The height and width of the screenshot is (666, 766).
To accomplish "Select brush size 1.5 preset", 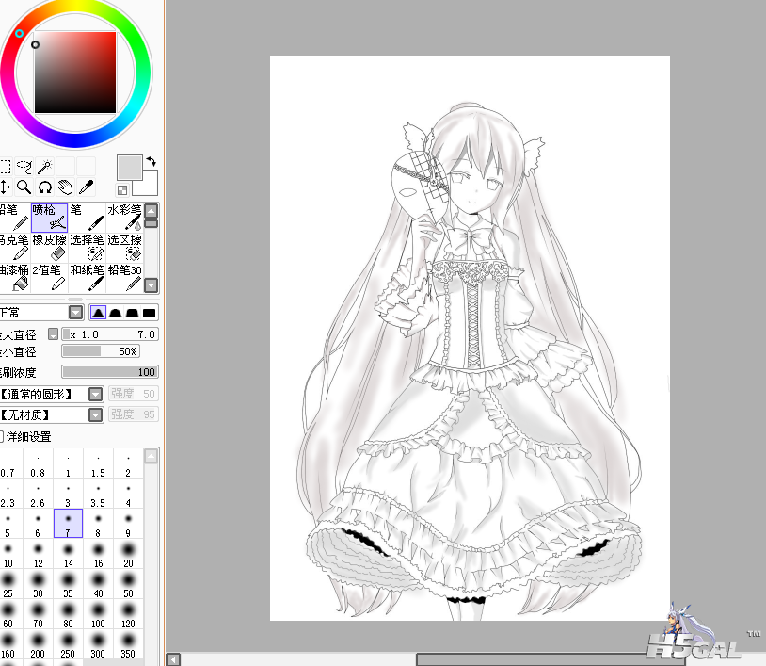I will [x=98, y=464].
